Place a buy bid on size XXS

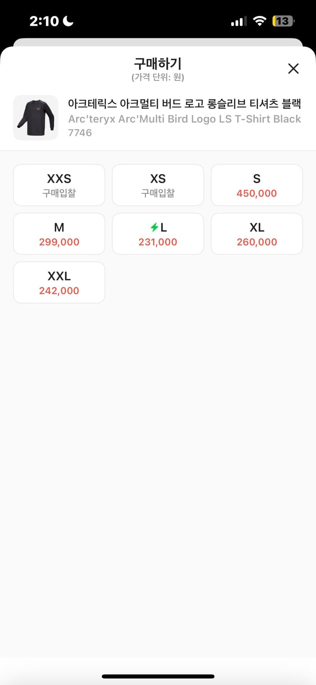(x=59, y=184)
